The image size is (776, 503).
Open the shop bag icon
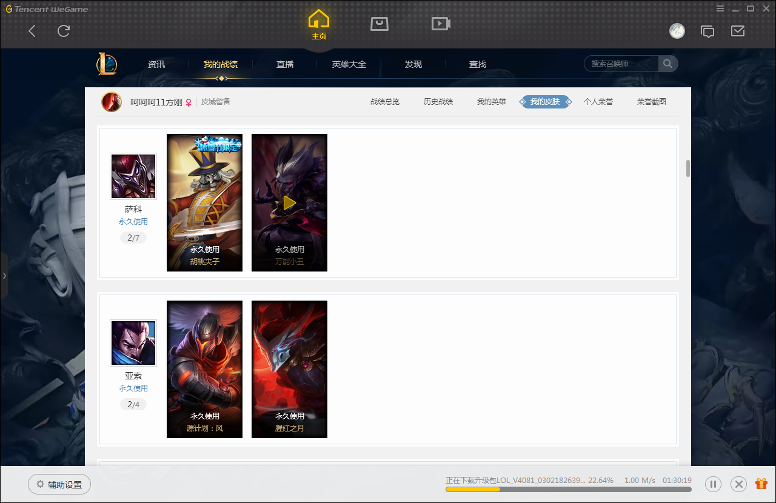[380, 24]
